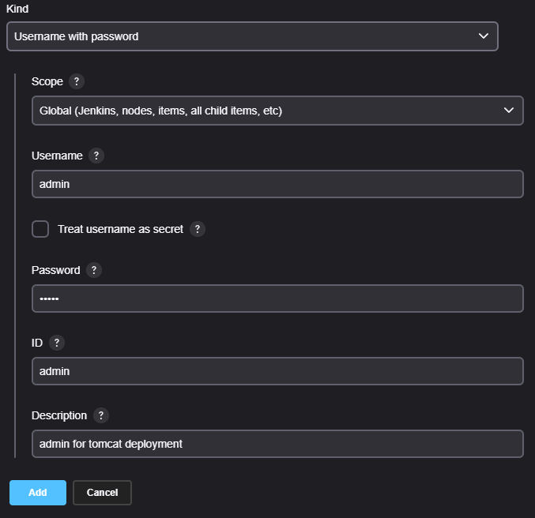Focus the Username field containing admin
Screen dimensions: 535x518
(x=277, y=184)
